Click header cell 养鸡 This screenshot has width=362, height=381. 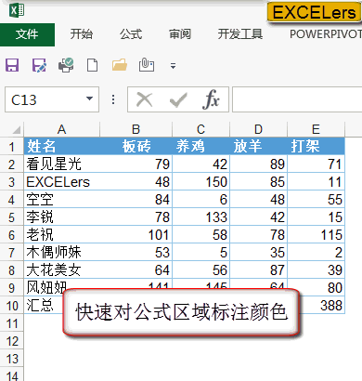[x=201, y=146]
